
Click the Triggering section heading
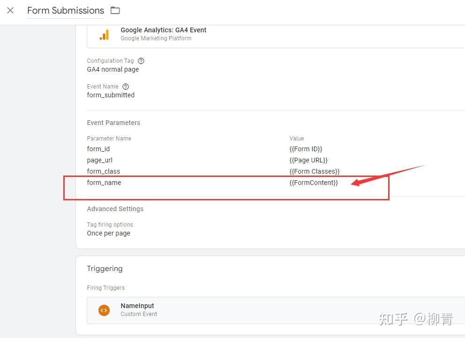(x=105, y=269)
